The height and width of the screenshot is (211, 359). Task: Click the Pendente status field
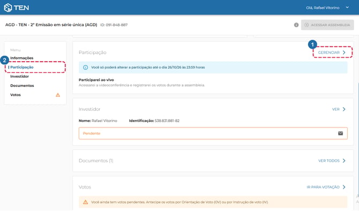pyautogui.click(x=213, y=133)
